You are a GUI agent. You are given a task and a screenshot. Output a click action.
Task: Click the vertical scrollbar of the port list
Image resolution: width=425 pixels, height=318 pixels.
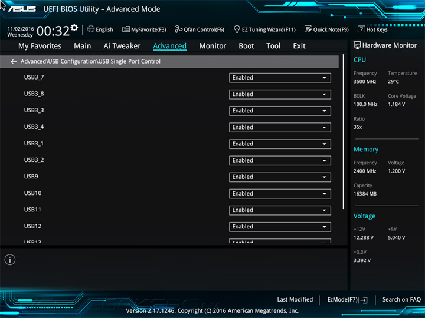(x=344, y=131)
